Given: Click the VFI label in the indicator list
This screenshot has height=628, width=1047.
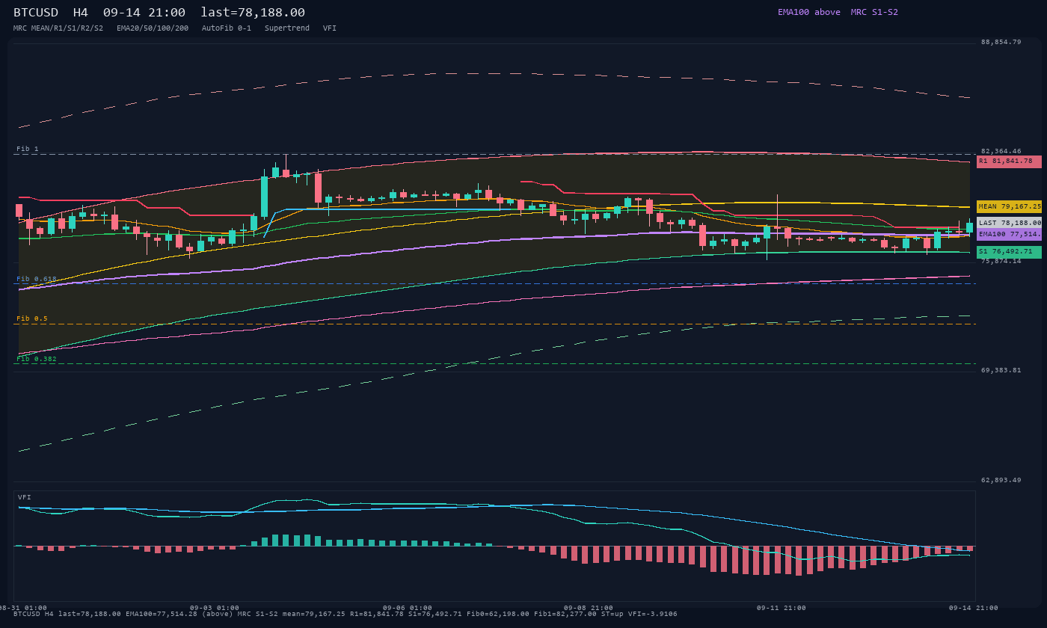Looking at the screenshot, I should [330, 28].
